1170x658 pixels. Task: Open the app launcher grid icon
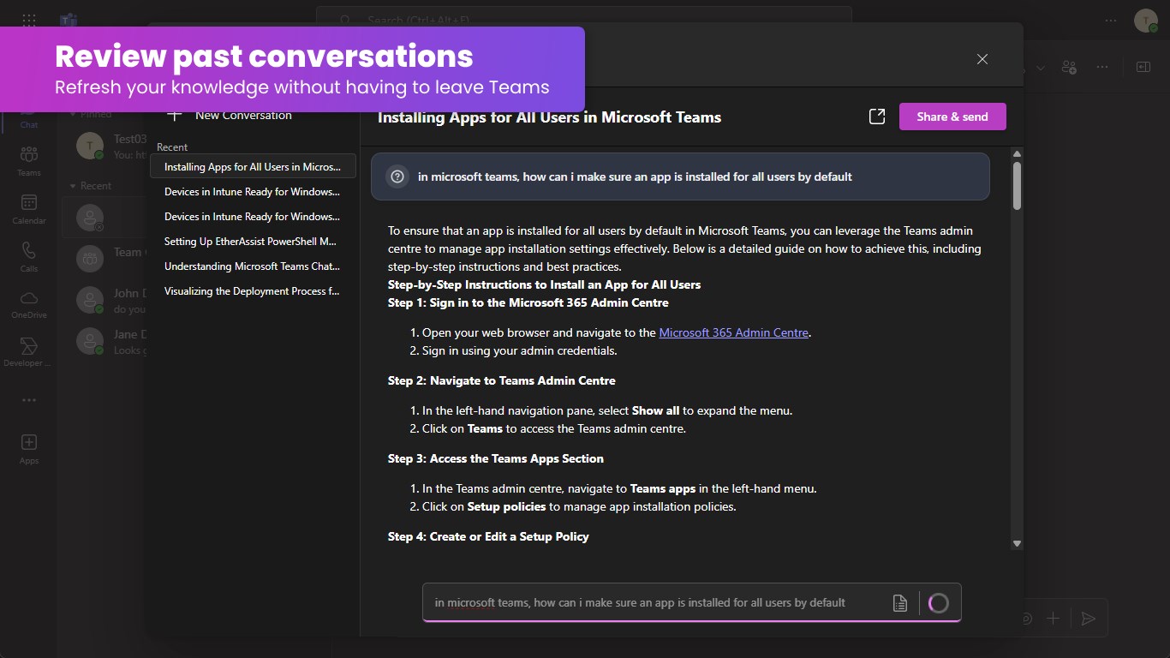pyautogui.click(x=29, y=20)
